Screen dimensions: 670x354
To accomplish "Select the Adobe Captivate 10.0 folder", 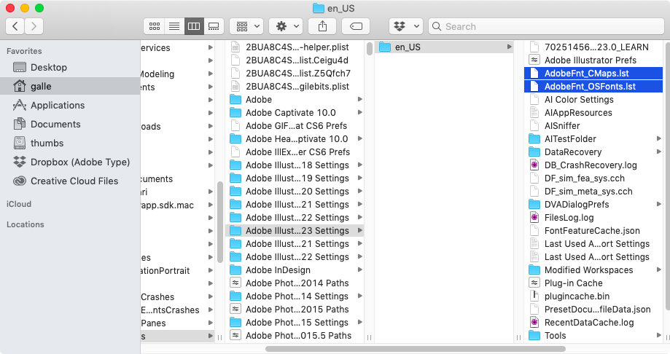I will point(295,113).
